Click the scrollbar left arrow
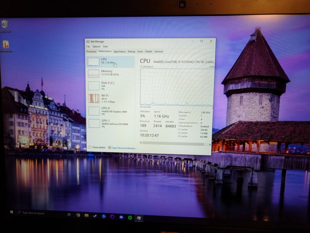 [141, 142]
